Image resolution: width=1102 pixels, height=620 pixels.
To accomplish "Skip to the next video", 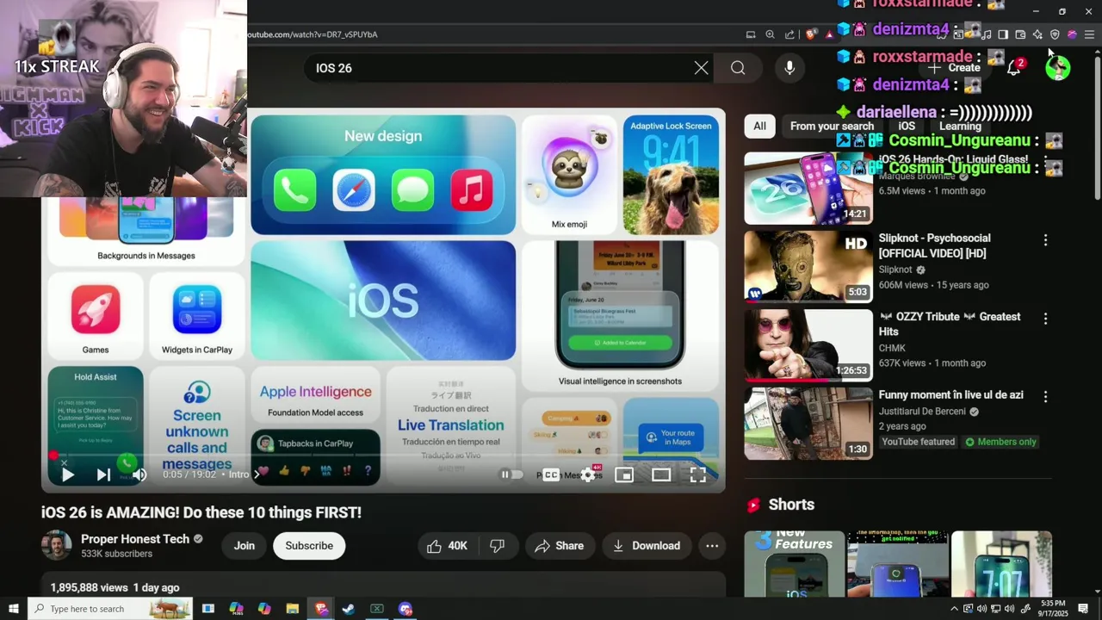I will (x=103, y=474).
